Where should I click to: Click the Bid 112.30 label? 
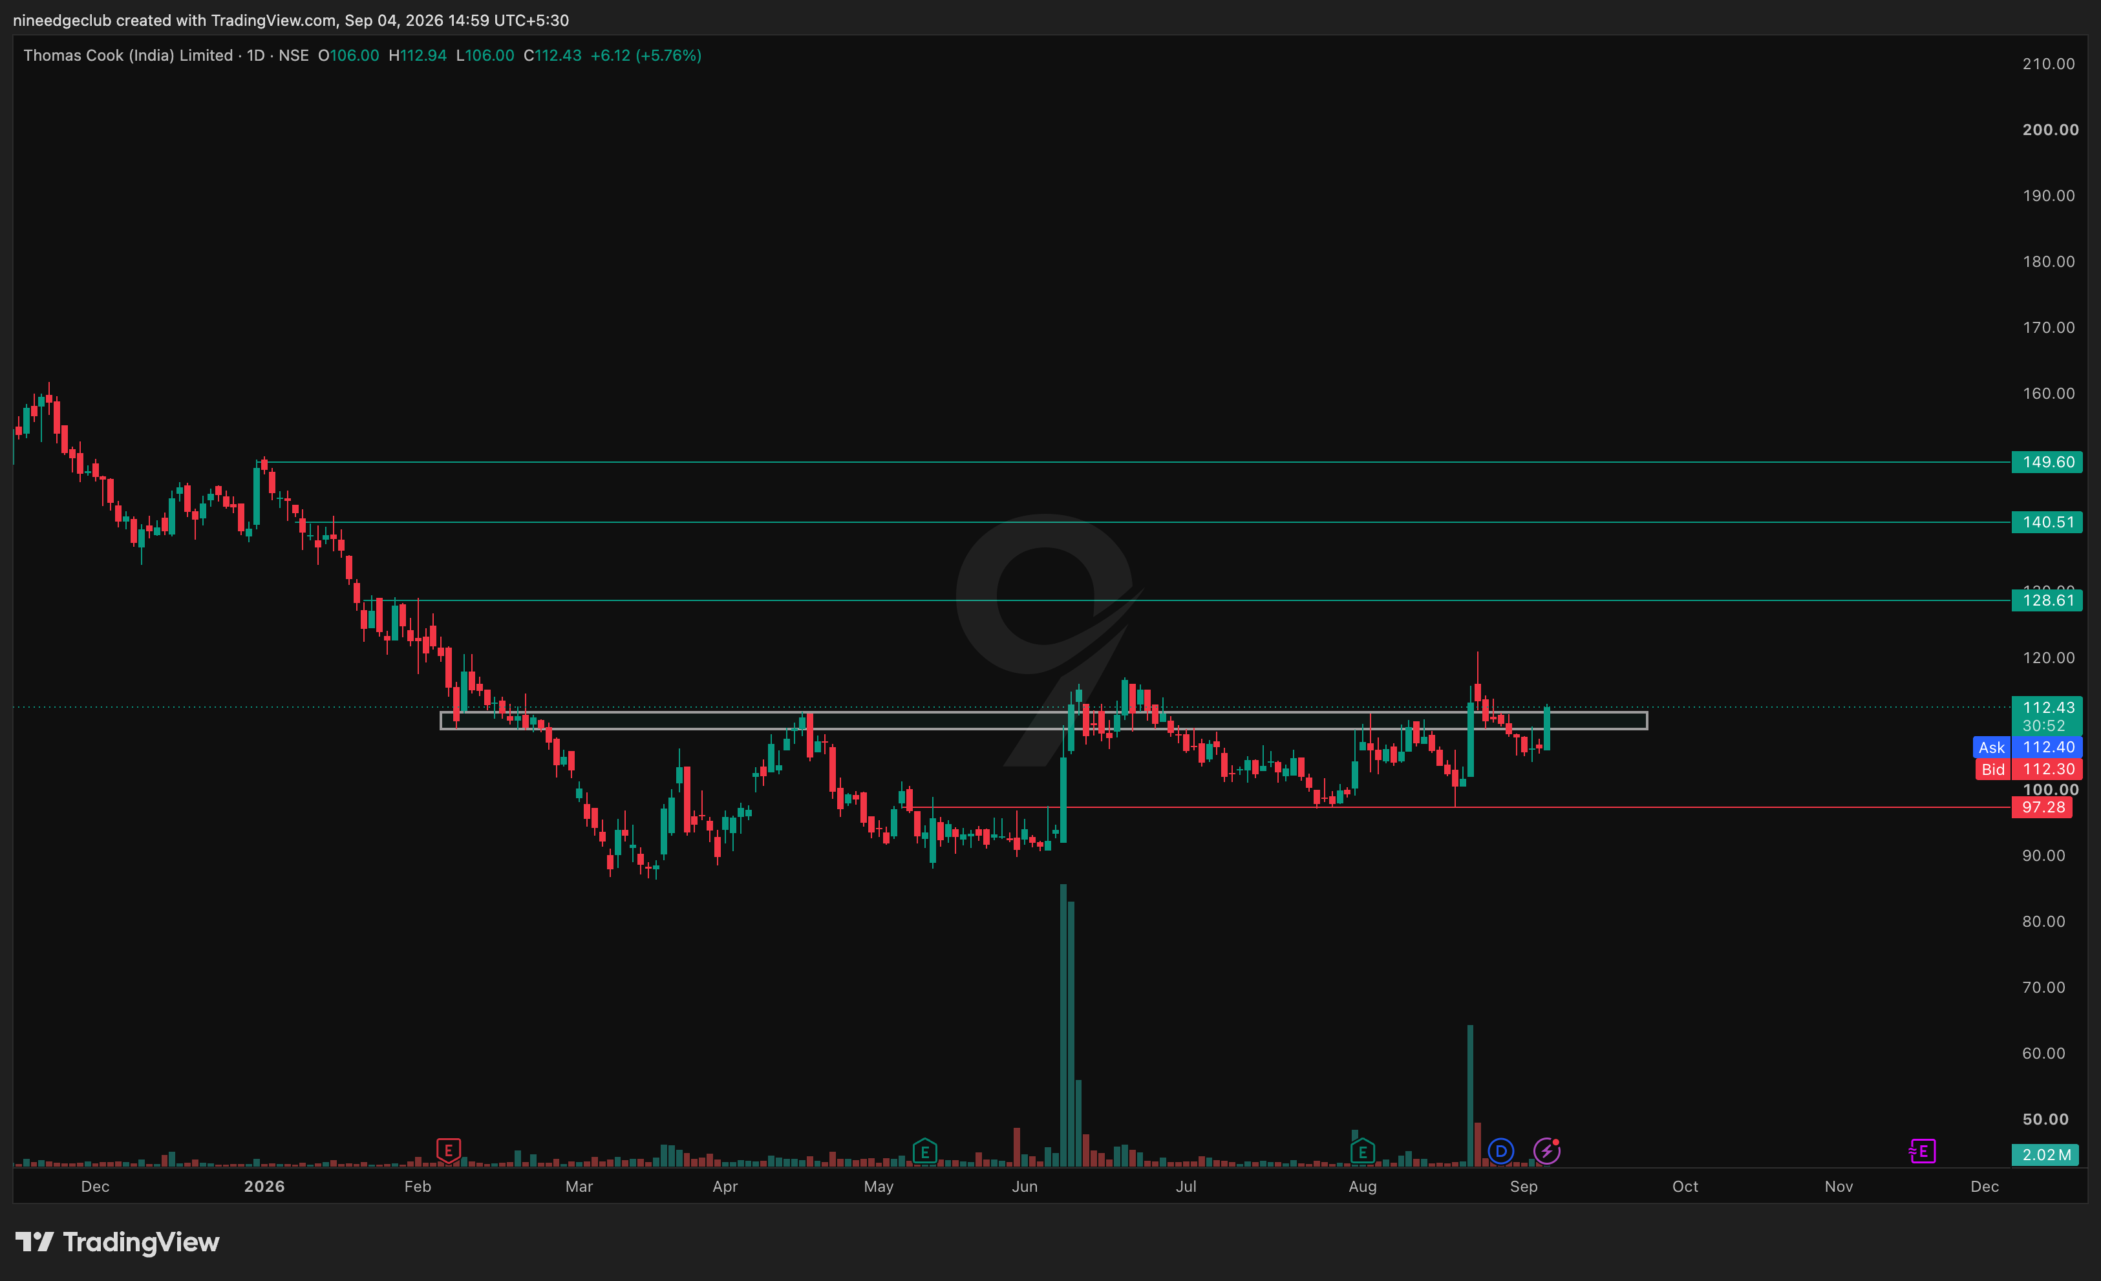(2029, 768)
